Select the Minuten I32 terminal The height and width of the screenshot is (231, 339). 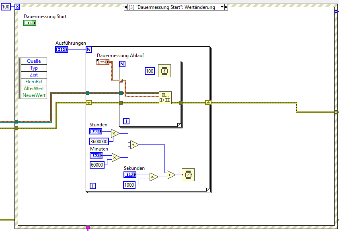(96, 155)
